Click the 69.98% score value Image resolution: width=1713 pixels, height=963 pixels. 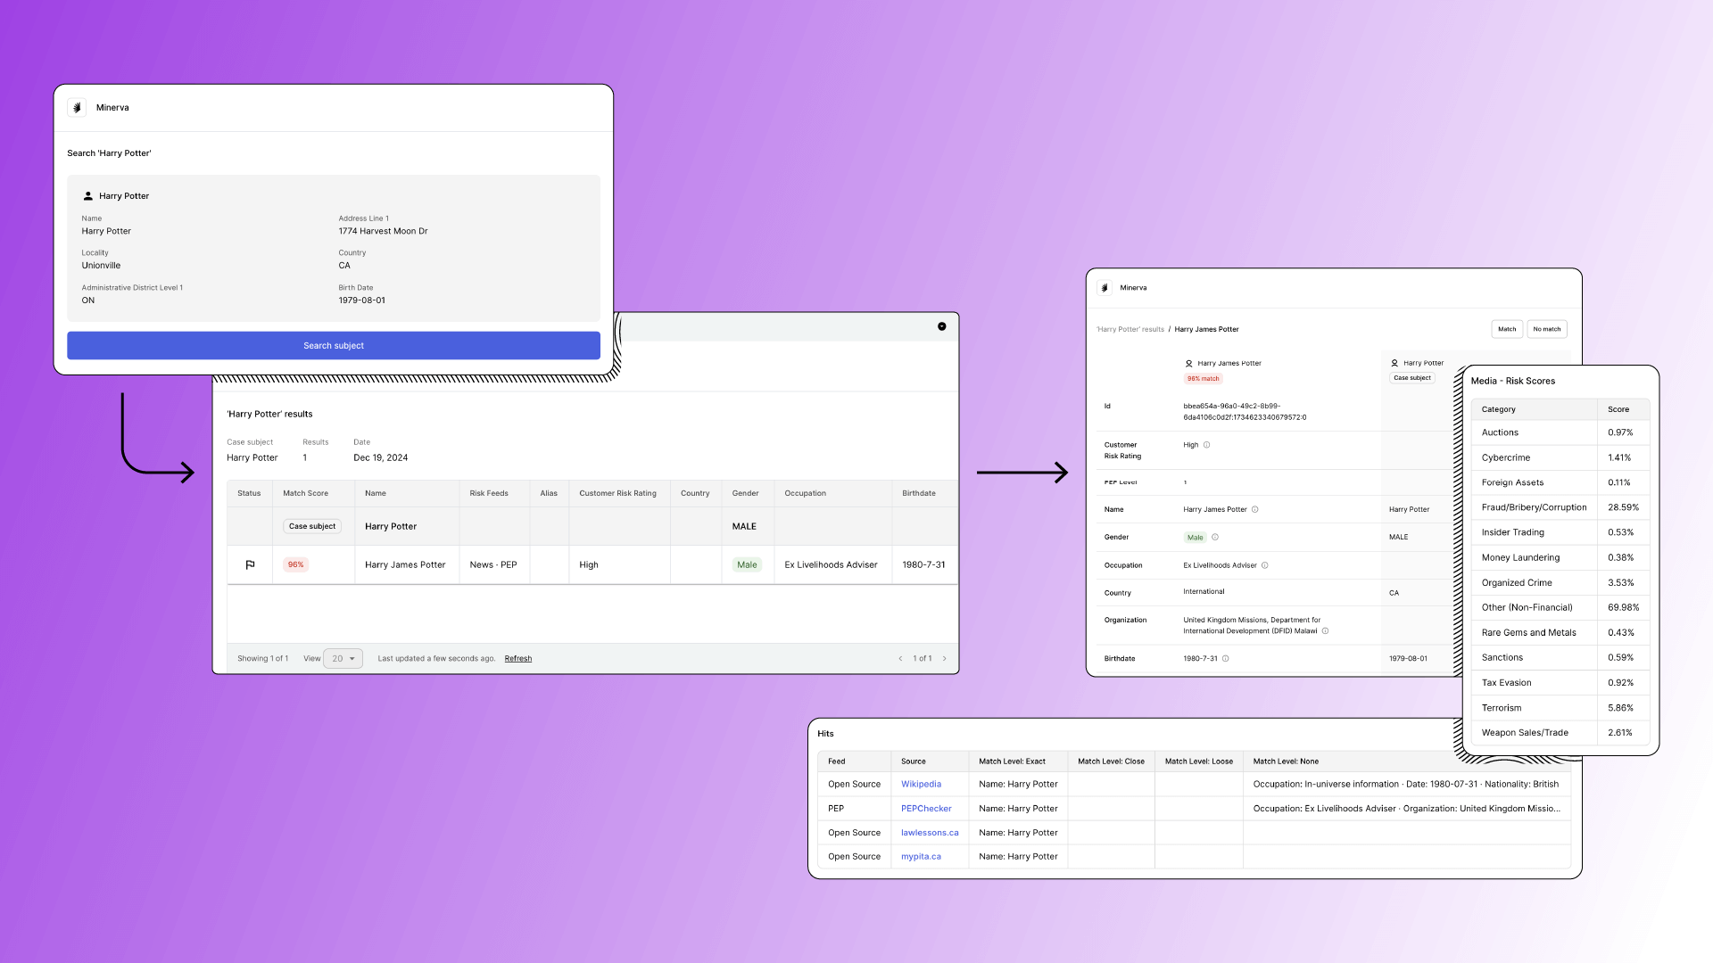click(x=1623, y=607)
